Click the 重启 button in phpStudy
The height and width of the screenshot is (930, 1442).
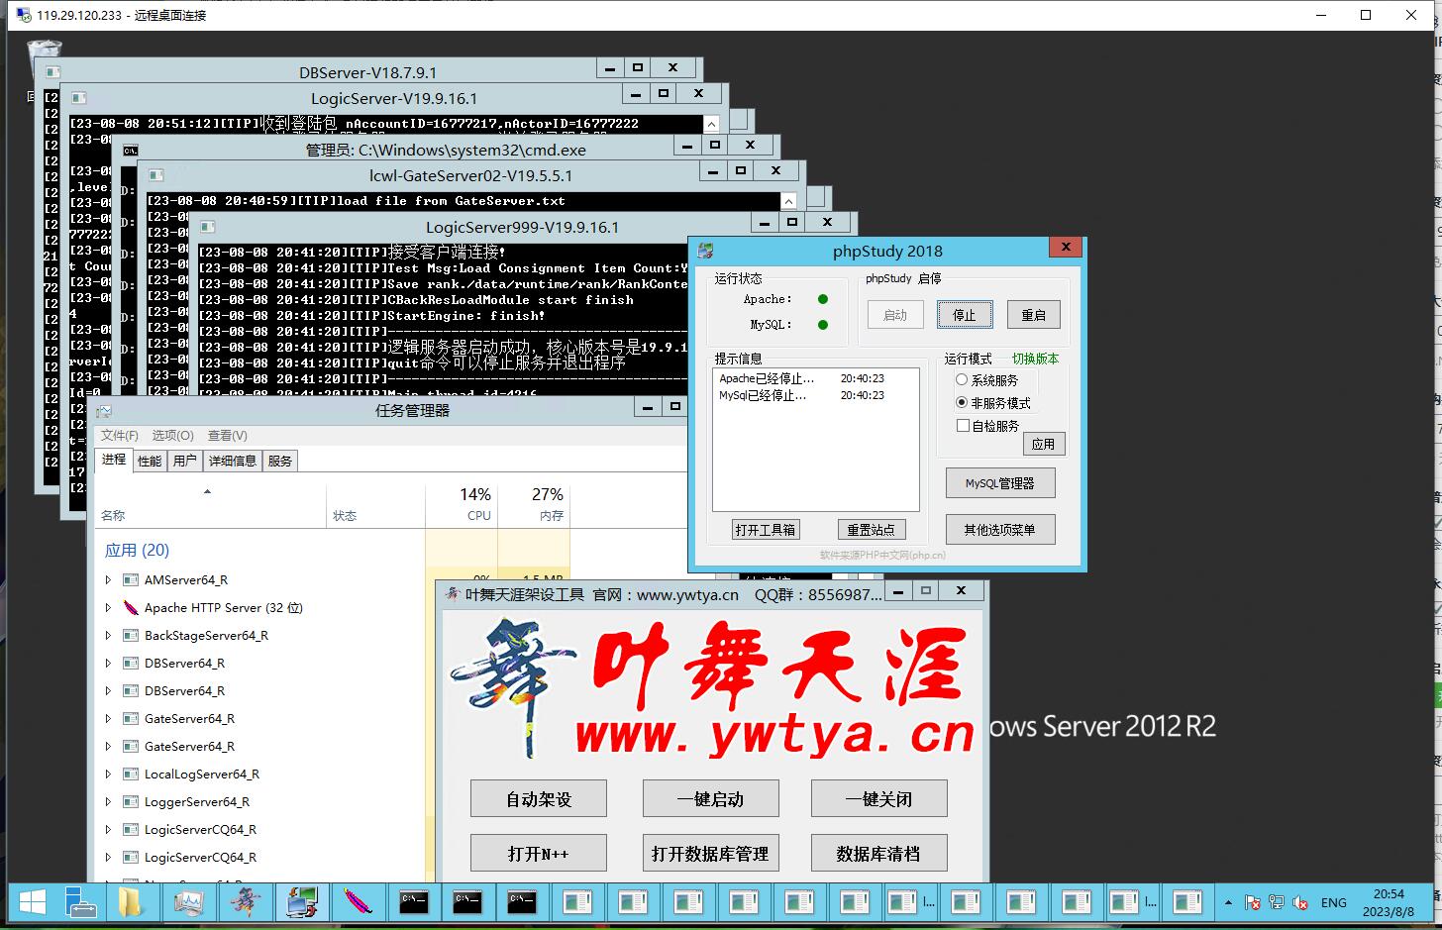[x=1033, y=315]
